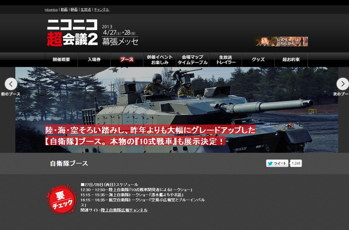The image size is (349, 230).
Task: Open 生放送 トレイラー menu tab
Action: (x=226, y=60)
